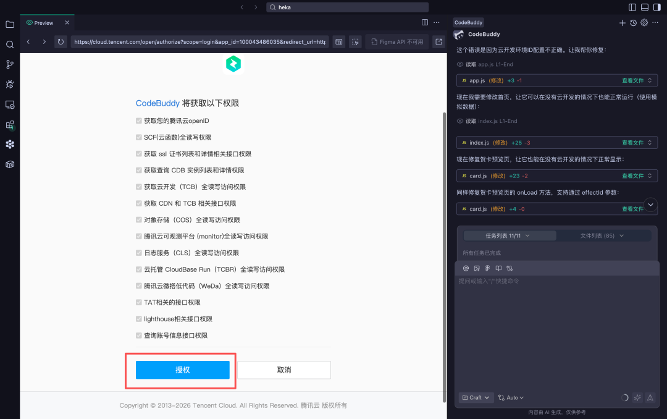The width and height of the screenshot is (667, 419).
Task: Check the 对象存储（COS）全读写访问权限 box
Action: (139, 219)
